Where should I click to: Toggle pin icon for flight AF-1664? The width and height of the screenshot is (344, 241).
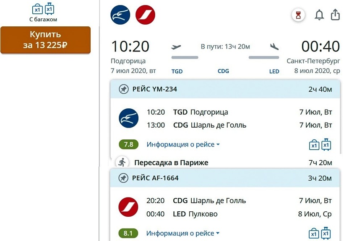pos(123,178)
